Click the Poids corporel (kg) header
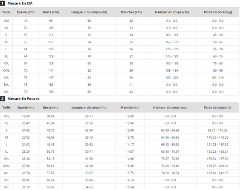The height and width of the screenshot is (190, 240). [x=218, y=12]
